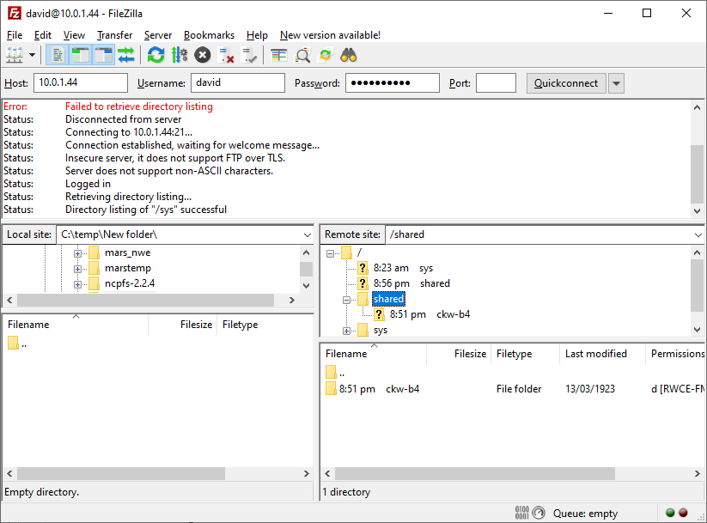Image resolution: width=707 pixels, height=523 pixels.
Task: Refresh file and folder lists
Action: (156, 56)
